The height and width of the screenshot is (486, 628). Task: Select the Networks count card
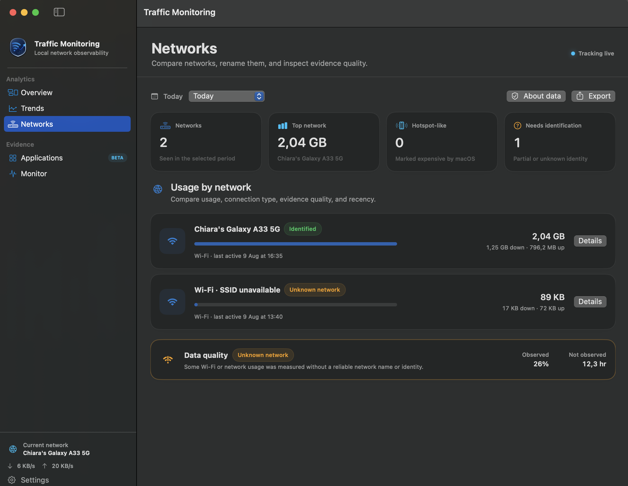point(206,142)
